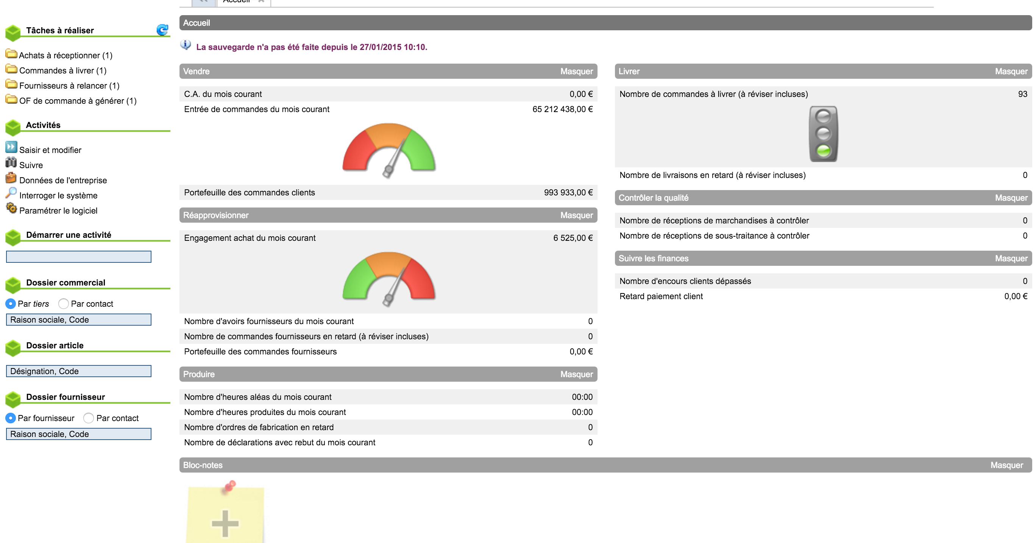Click the green cube beside Dossier fournisseur
The width and height of the screenshot is (1036, 543).
(13, 399)
